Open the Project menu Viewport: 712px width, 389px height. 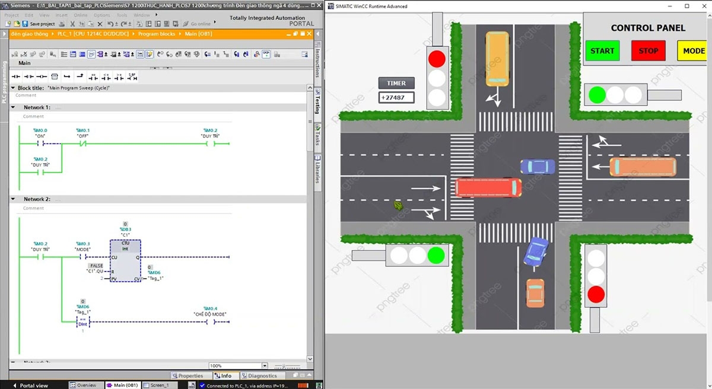point(12,15)
